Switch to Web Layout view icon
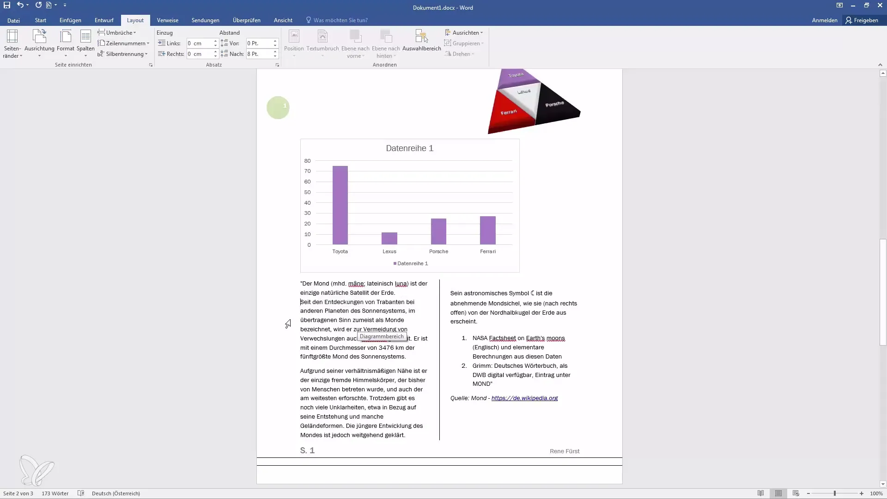This screenshot has height=499, width=887. [796, 493]
